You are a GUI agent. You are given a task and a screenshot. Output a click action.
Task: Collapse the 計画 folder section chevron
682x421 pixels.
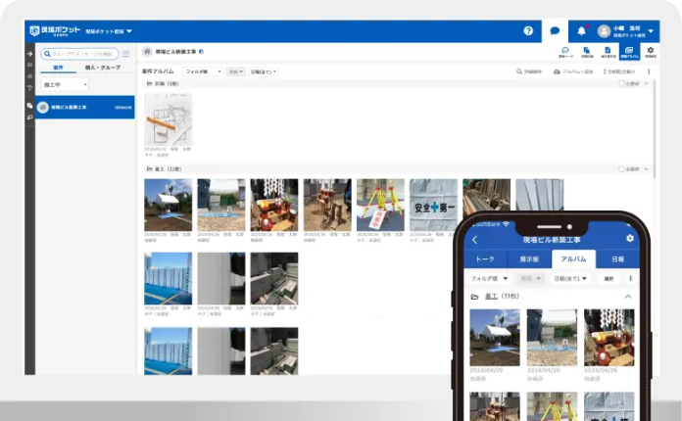point(646,83)
